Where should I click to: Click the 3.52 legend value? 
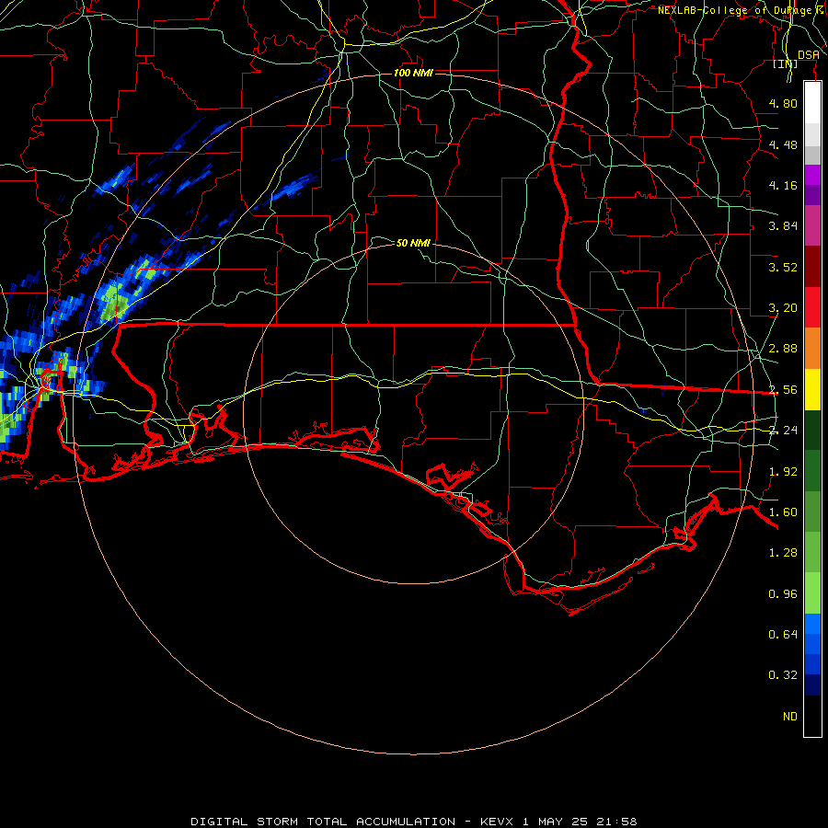pos(783,267)
